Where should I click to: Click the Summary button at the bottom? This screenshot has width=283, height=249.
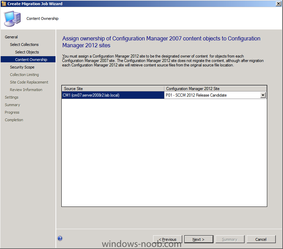click(230, 239)
